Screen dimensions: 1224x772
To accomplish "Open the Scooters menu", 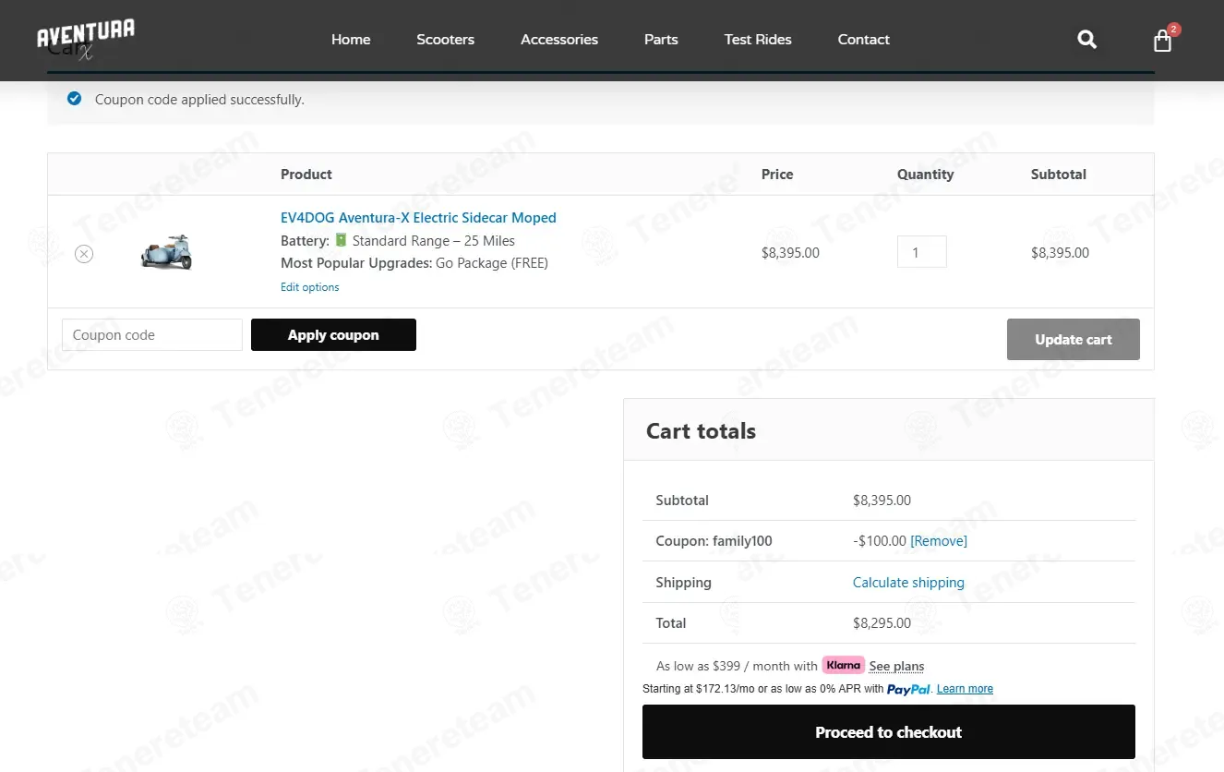I will 445,40.
